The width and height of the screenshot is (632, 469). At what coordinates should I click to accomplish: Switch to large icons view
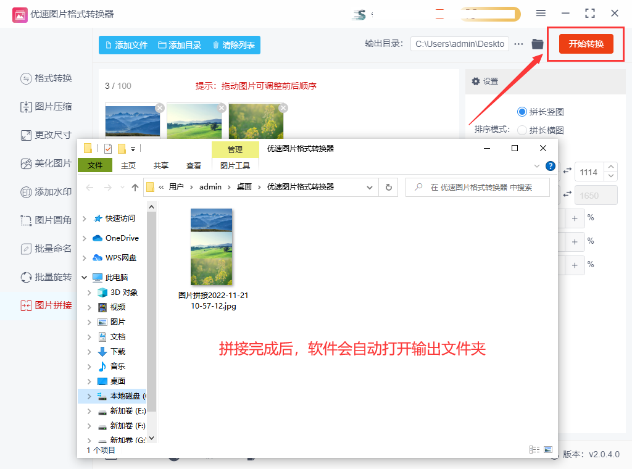click(x=548, y=449)
